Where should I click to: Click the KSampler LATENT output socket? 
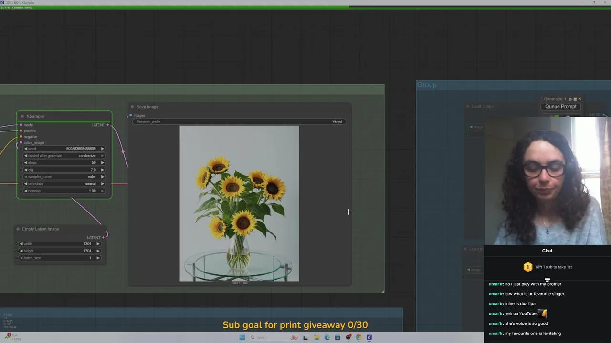point(108,125)
